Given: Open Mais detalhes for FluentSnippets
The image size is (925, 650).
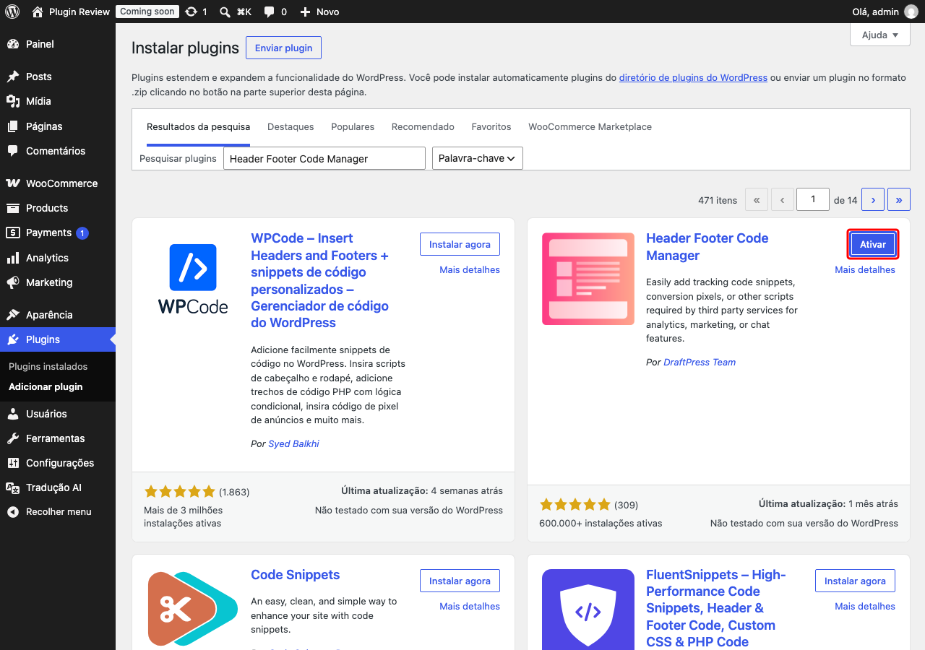Looking at the screenshot, I should click(865, 606).
